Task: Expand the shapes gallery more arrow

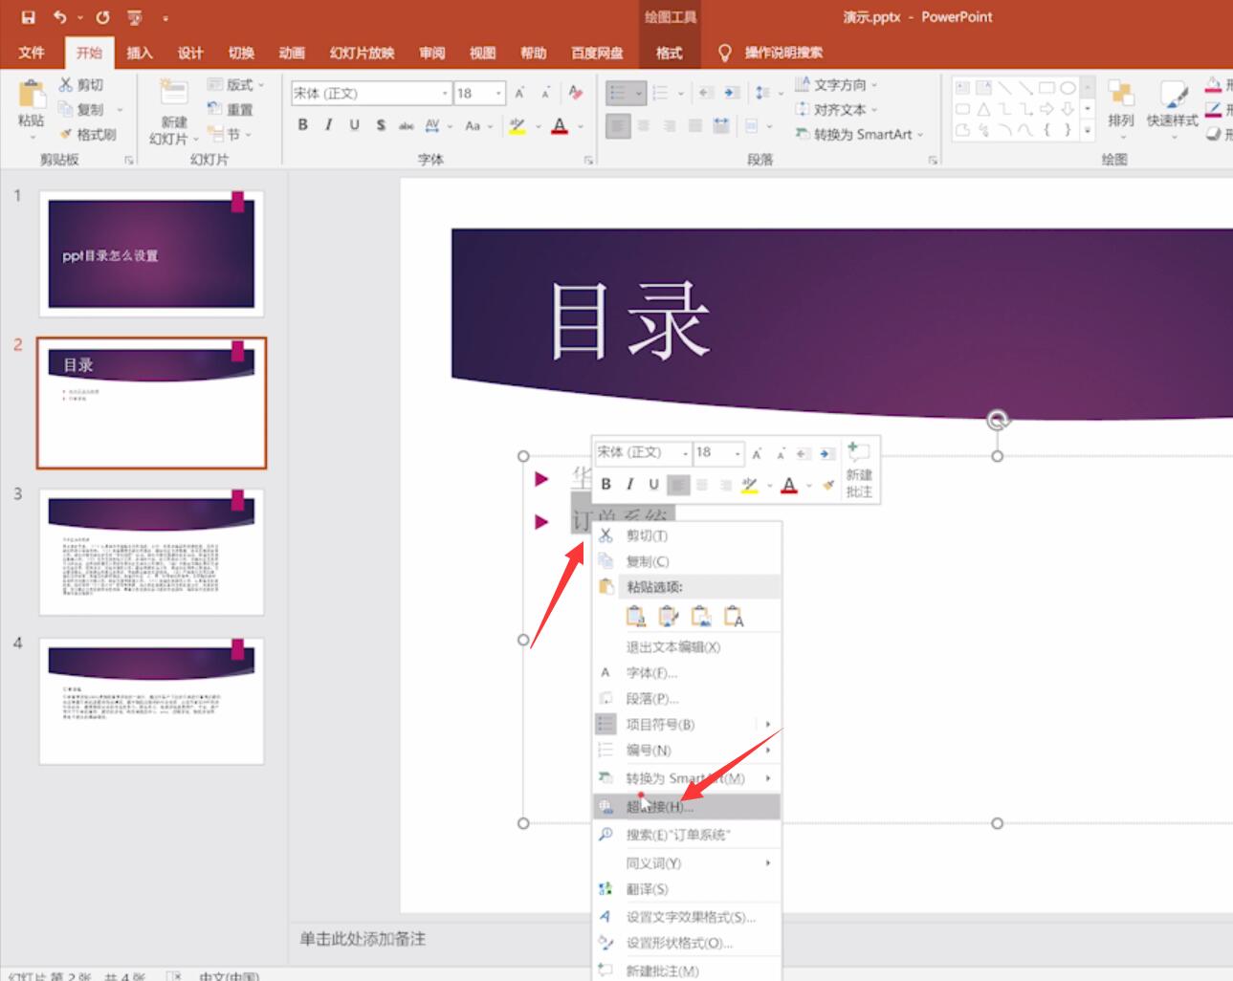Action: tap(1088, 130)
